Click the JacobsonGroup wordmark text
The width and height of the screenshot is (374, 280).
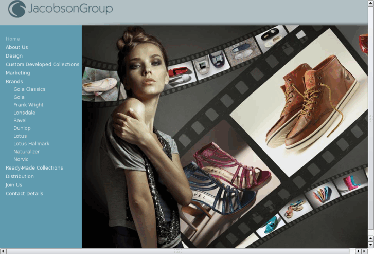click(70, 9)
